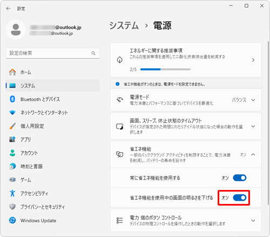The height and width of the screenshot is (237, 270).
Task: Click the 時刻と言語 label
Action: (x=31, y=166)
